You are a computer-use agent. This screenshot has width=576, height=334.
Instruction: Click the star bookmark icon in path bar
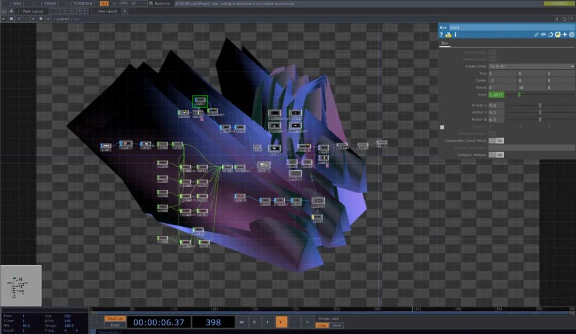tap(41, 19)
